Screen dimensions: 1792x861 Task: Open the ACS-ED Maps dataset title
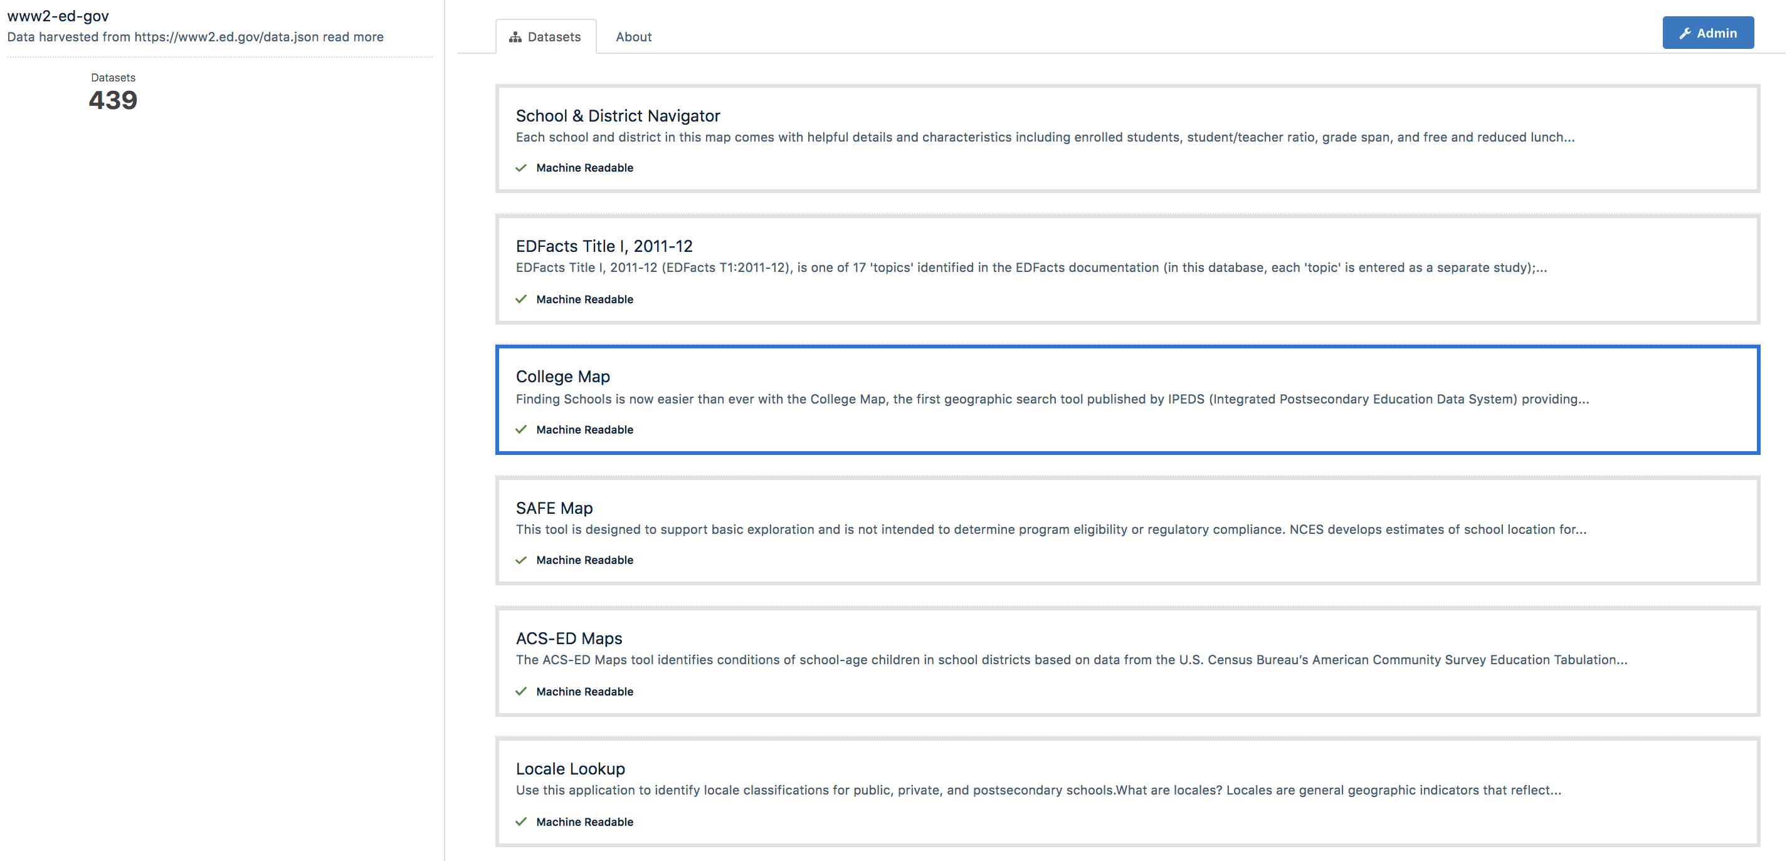[x=568, y=639]
